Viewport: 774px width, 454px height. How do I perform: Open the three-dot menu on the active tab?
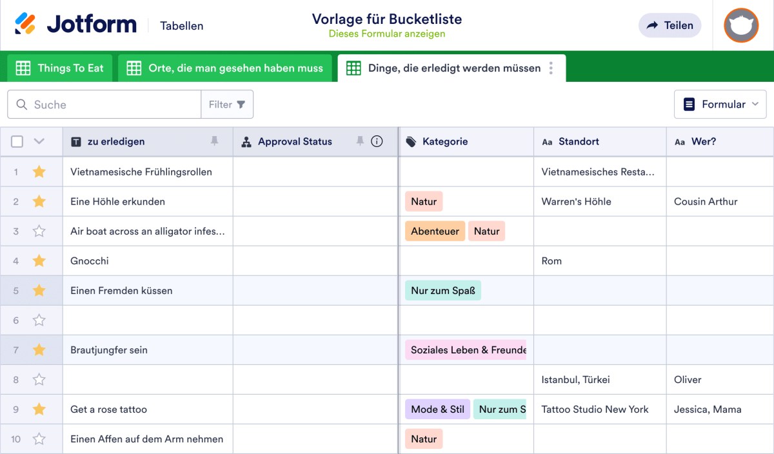click(551, 68)
